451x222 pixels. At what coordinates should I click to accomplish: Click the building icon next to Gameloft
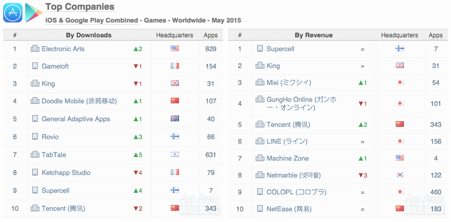(x=35, y=66)
